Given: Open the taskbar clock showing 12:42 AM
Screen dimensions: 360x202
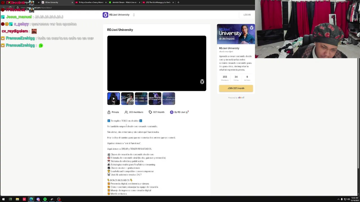Looking at the screenshot, I should point(354,199).
